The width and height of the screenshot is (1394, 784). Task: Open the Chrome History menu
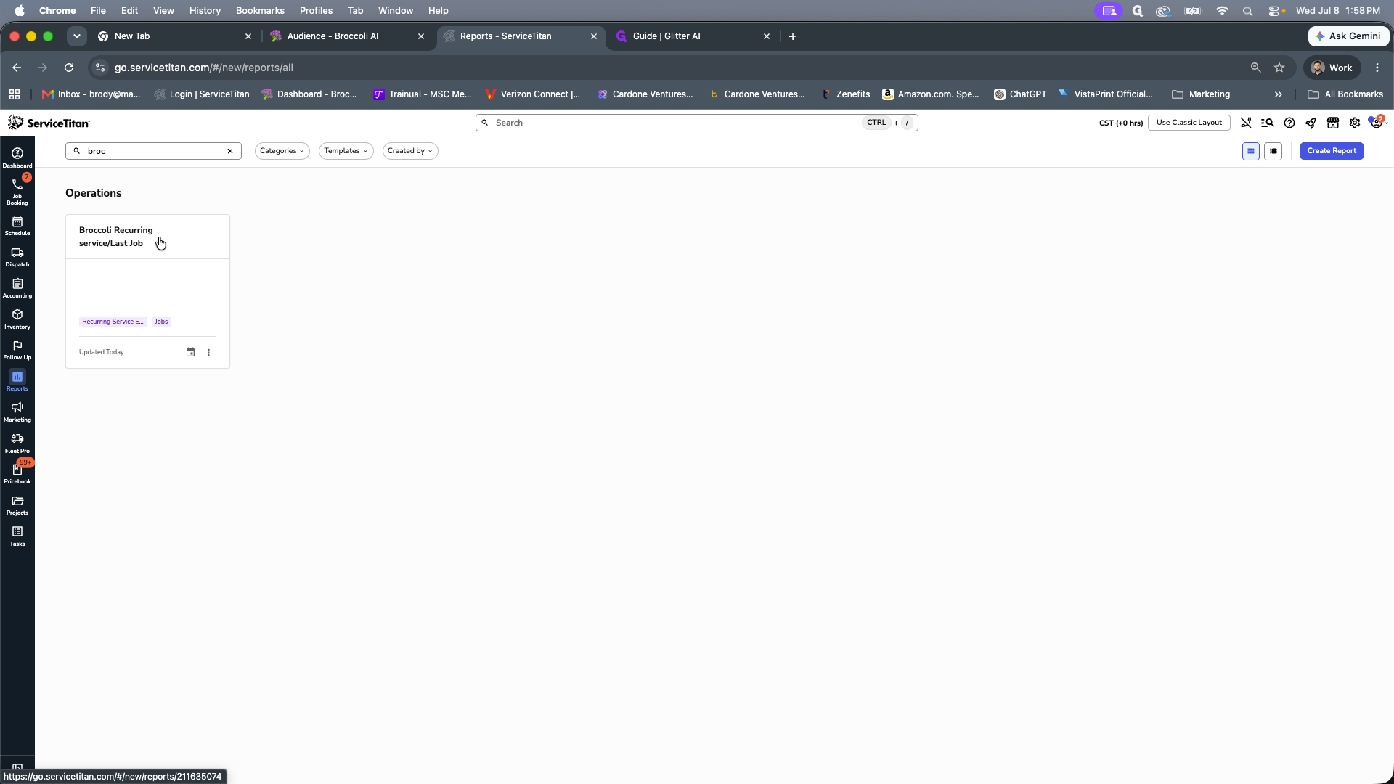pos(205,11)
